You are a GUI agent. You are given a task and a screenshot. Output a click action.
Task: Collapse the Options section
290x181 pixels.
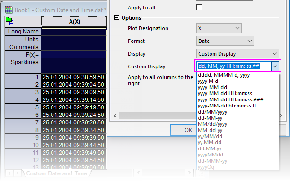(117, 18)
